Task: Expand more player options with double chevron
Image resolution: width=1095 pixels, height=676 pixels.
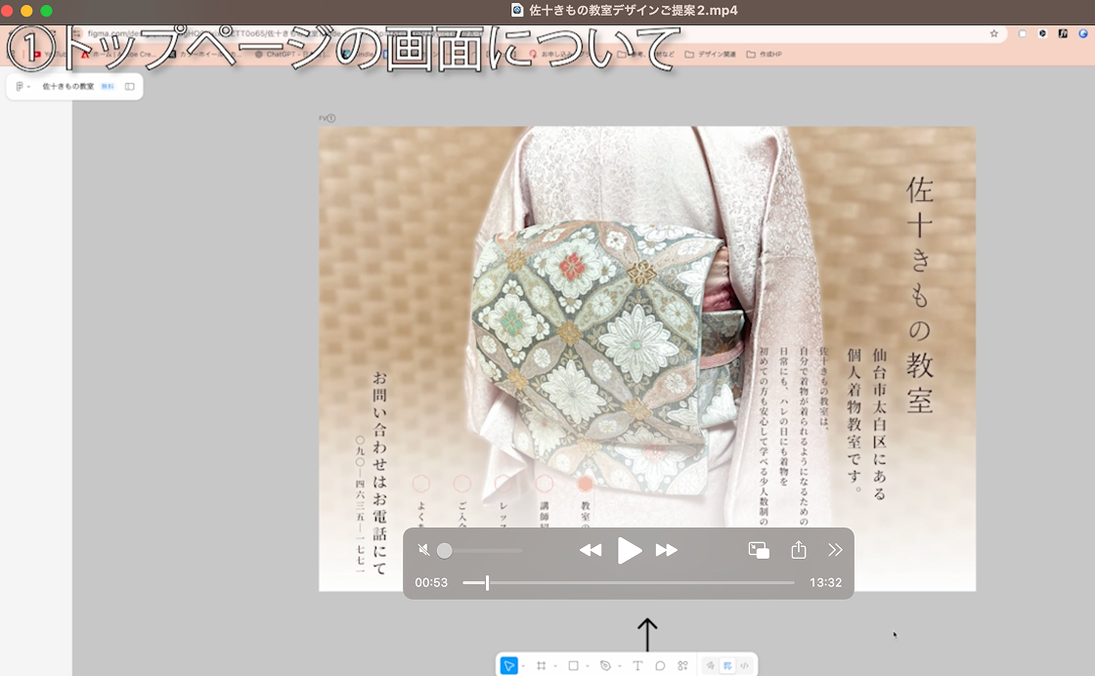Action: point(835,551)
